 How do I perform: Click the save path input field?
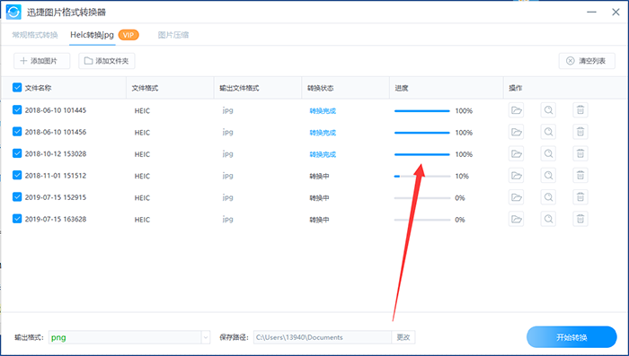323,337
